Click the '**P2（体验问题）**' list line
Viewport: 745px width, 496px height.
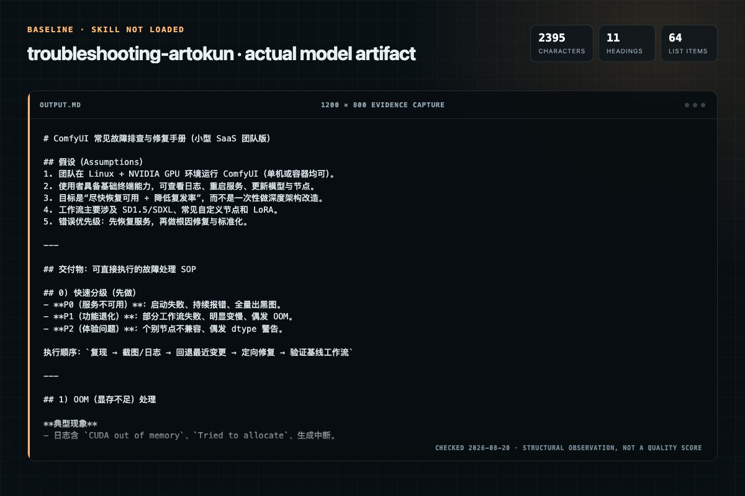tap(164, 329)
